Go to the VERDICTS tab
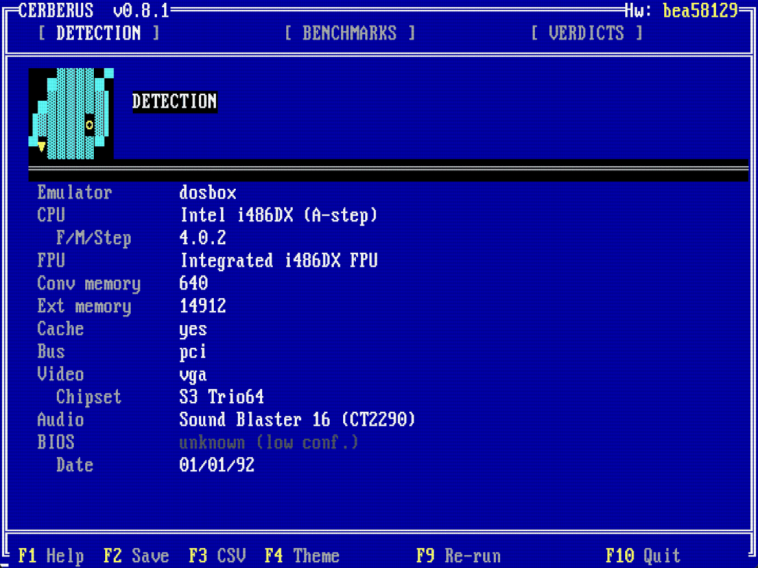Screen dimensions: 758x568 [586, 33]
